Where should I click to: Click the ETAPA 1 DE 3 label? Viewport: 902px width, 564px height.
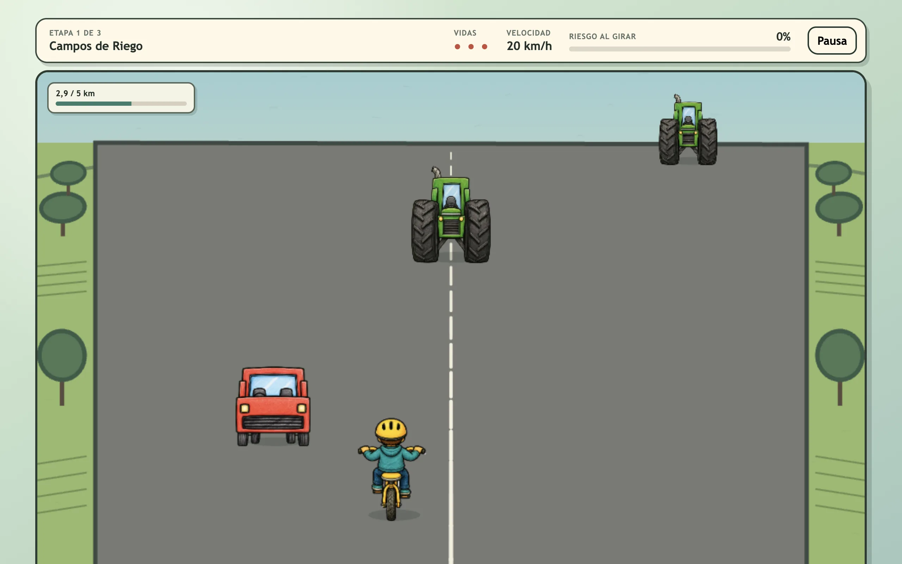(x=75, y=33)
